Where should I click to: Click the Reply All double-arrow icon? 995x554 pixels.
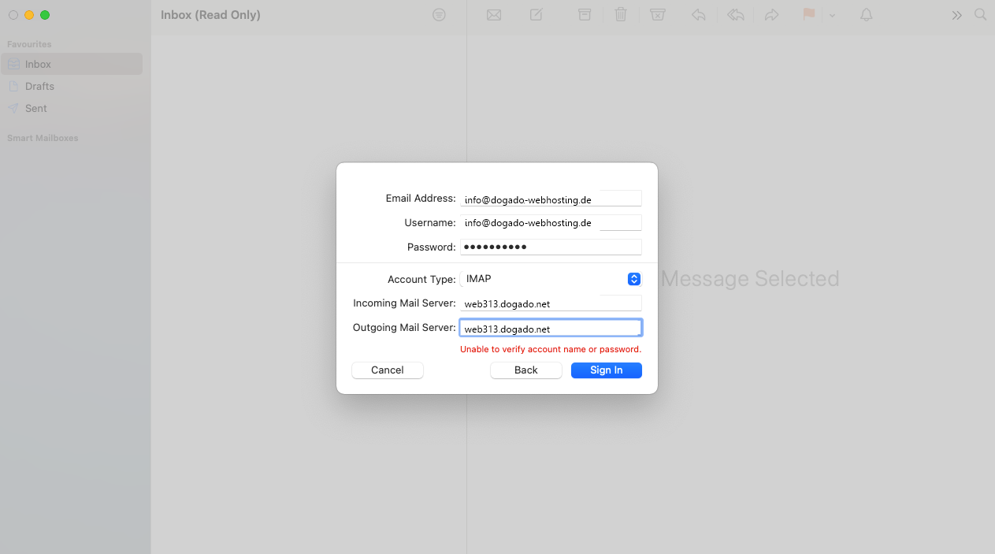tap(735, 15)
